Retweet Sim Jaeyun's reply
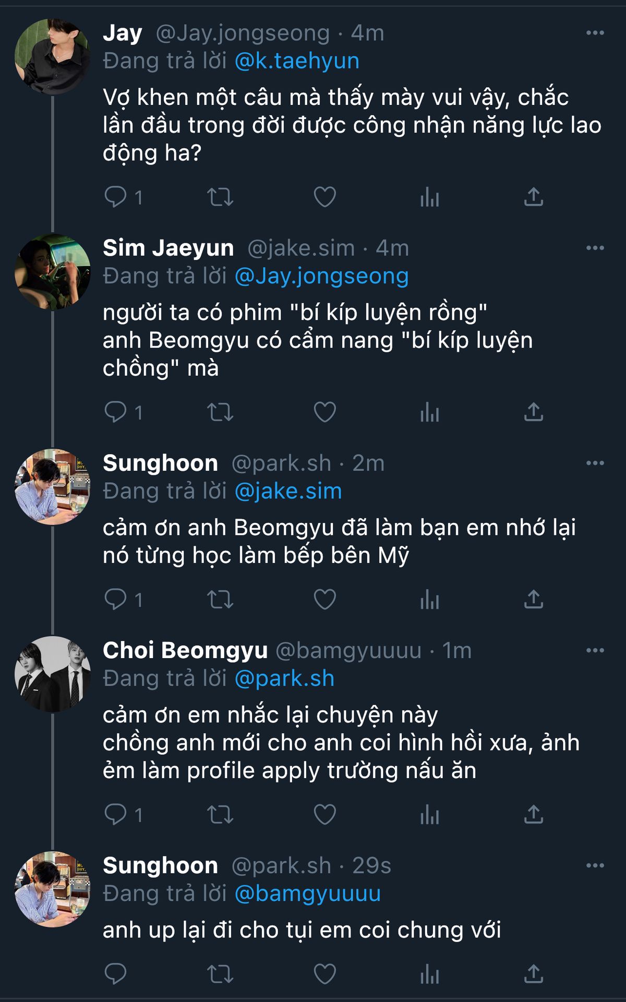The image size is (626, 1002). (220, 412)
